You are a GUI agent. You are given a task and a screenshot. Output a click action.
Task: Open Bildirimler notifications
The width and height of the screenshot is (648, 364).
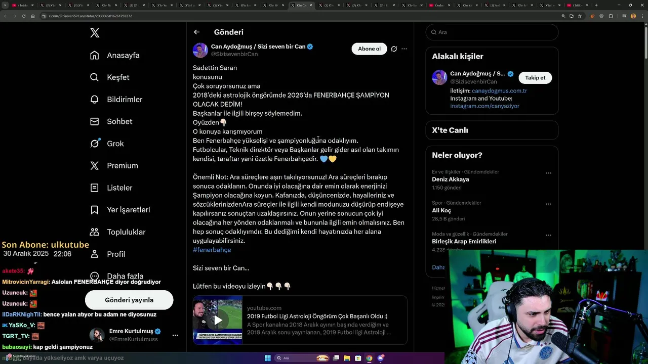coord(116,100)
